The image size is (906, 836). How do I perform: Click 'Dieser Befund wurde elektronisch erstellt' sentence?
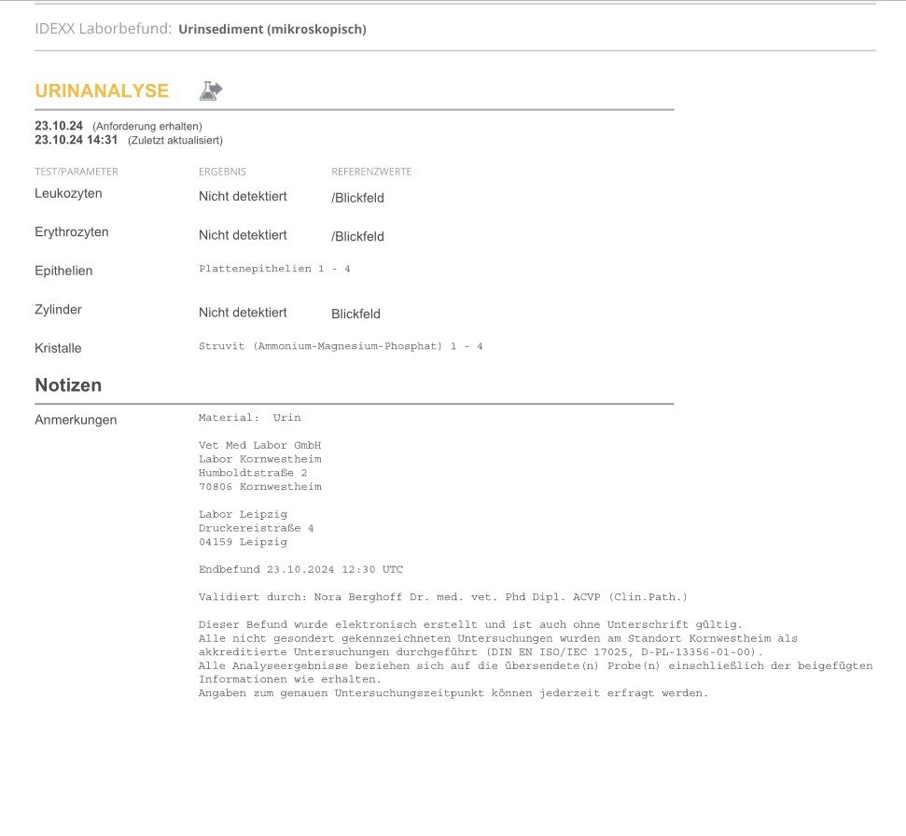click(x=470, y=624)
